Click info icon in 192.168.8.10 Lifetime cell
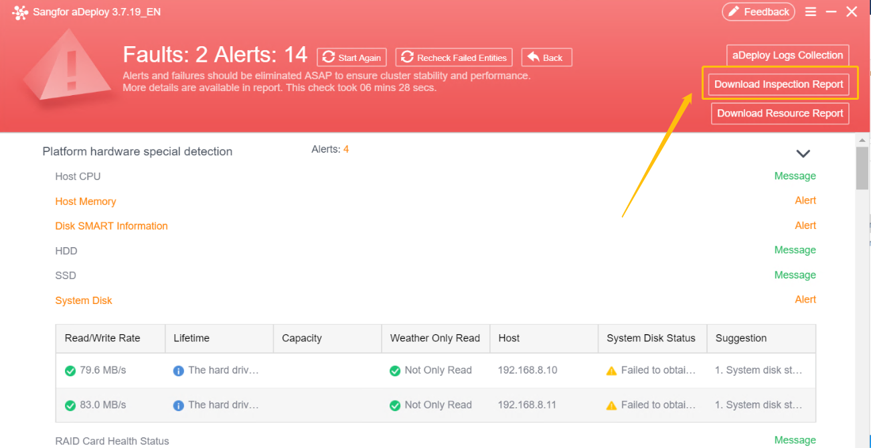Viewport: 871px width, 448px height. 179,370
